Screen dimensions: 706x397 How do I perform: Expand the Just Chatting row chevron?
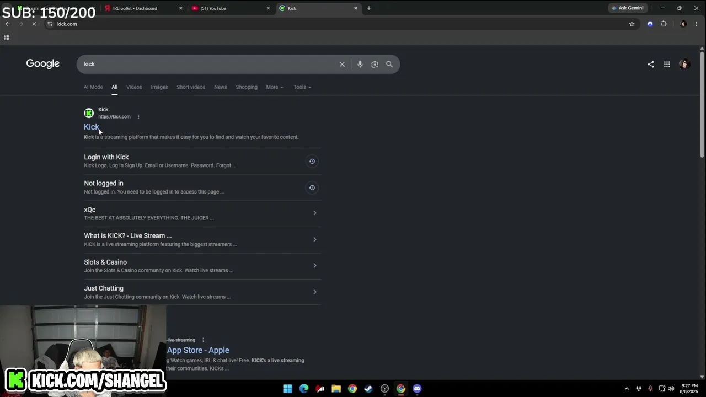315,292
